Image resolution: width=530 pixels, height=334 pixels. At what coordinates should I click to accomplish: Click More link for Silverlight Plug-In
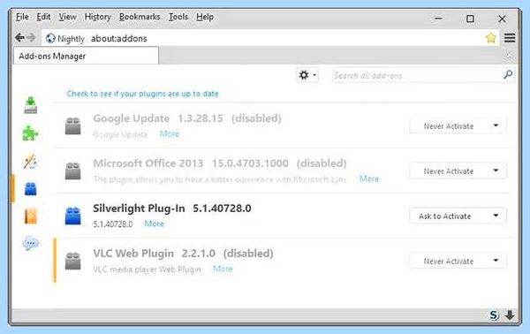pyautogui.click(x=154, y=224)
